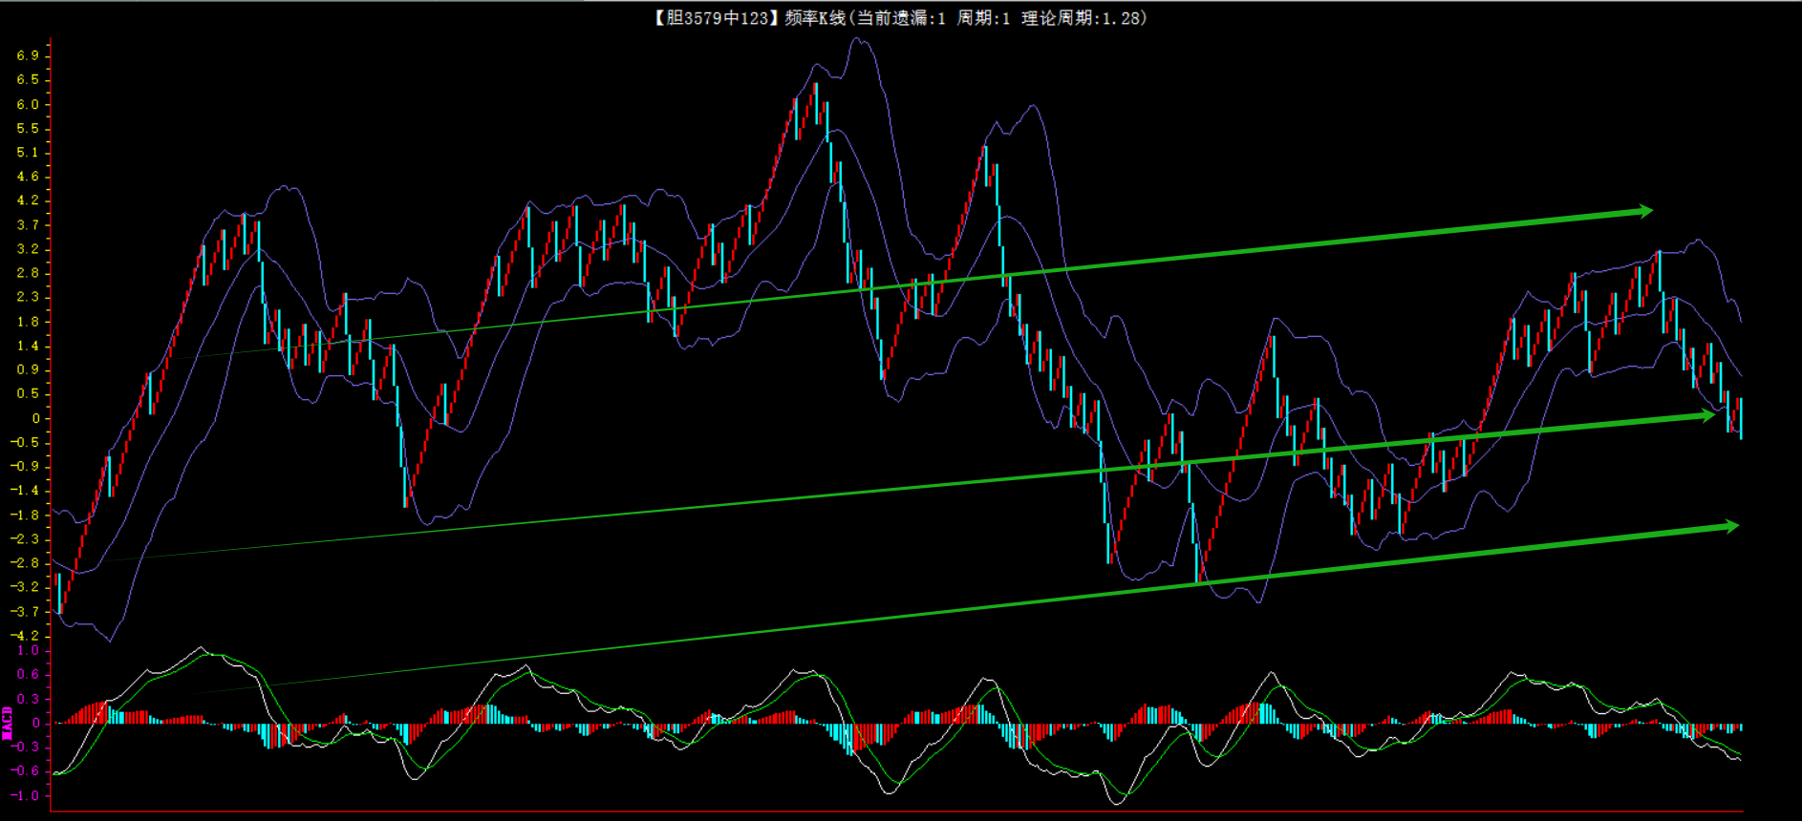Click the 6.9 label on the price axis
This screenshot has width=1802, height=821.
28,55
